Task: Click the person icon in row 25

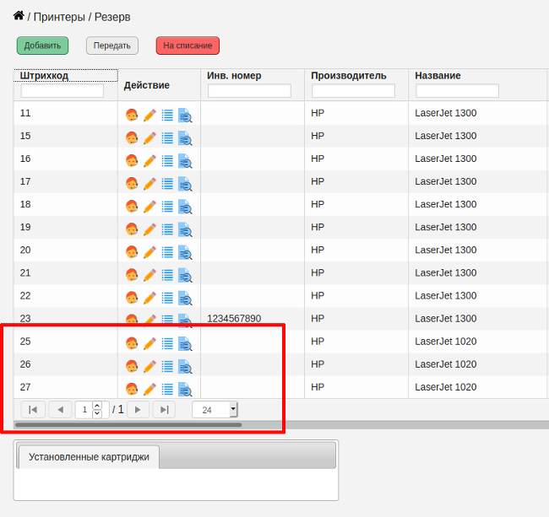Action: (132, 343)
